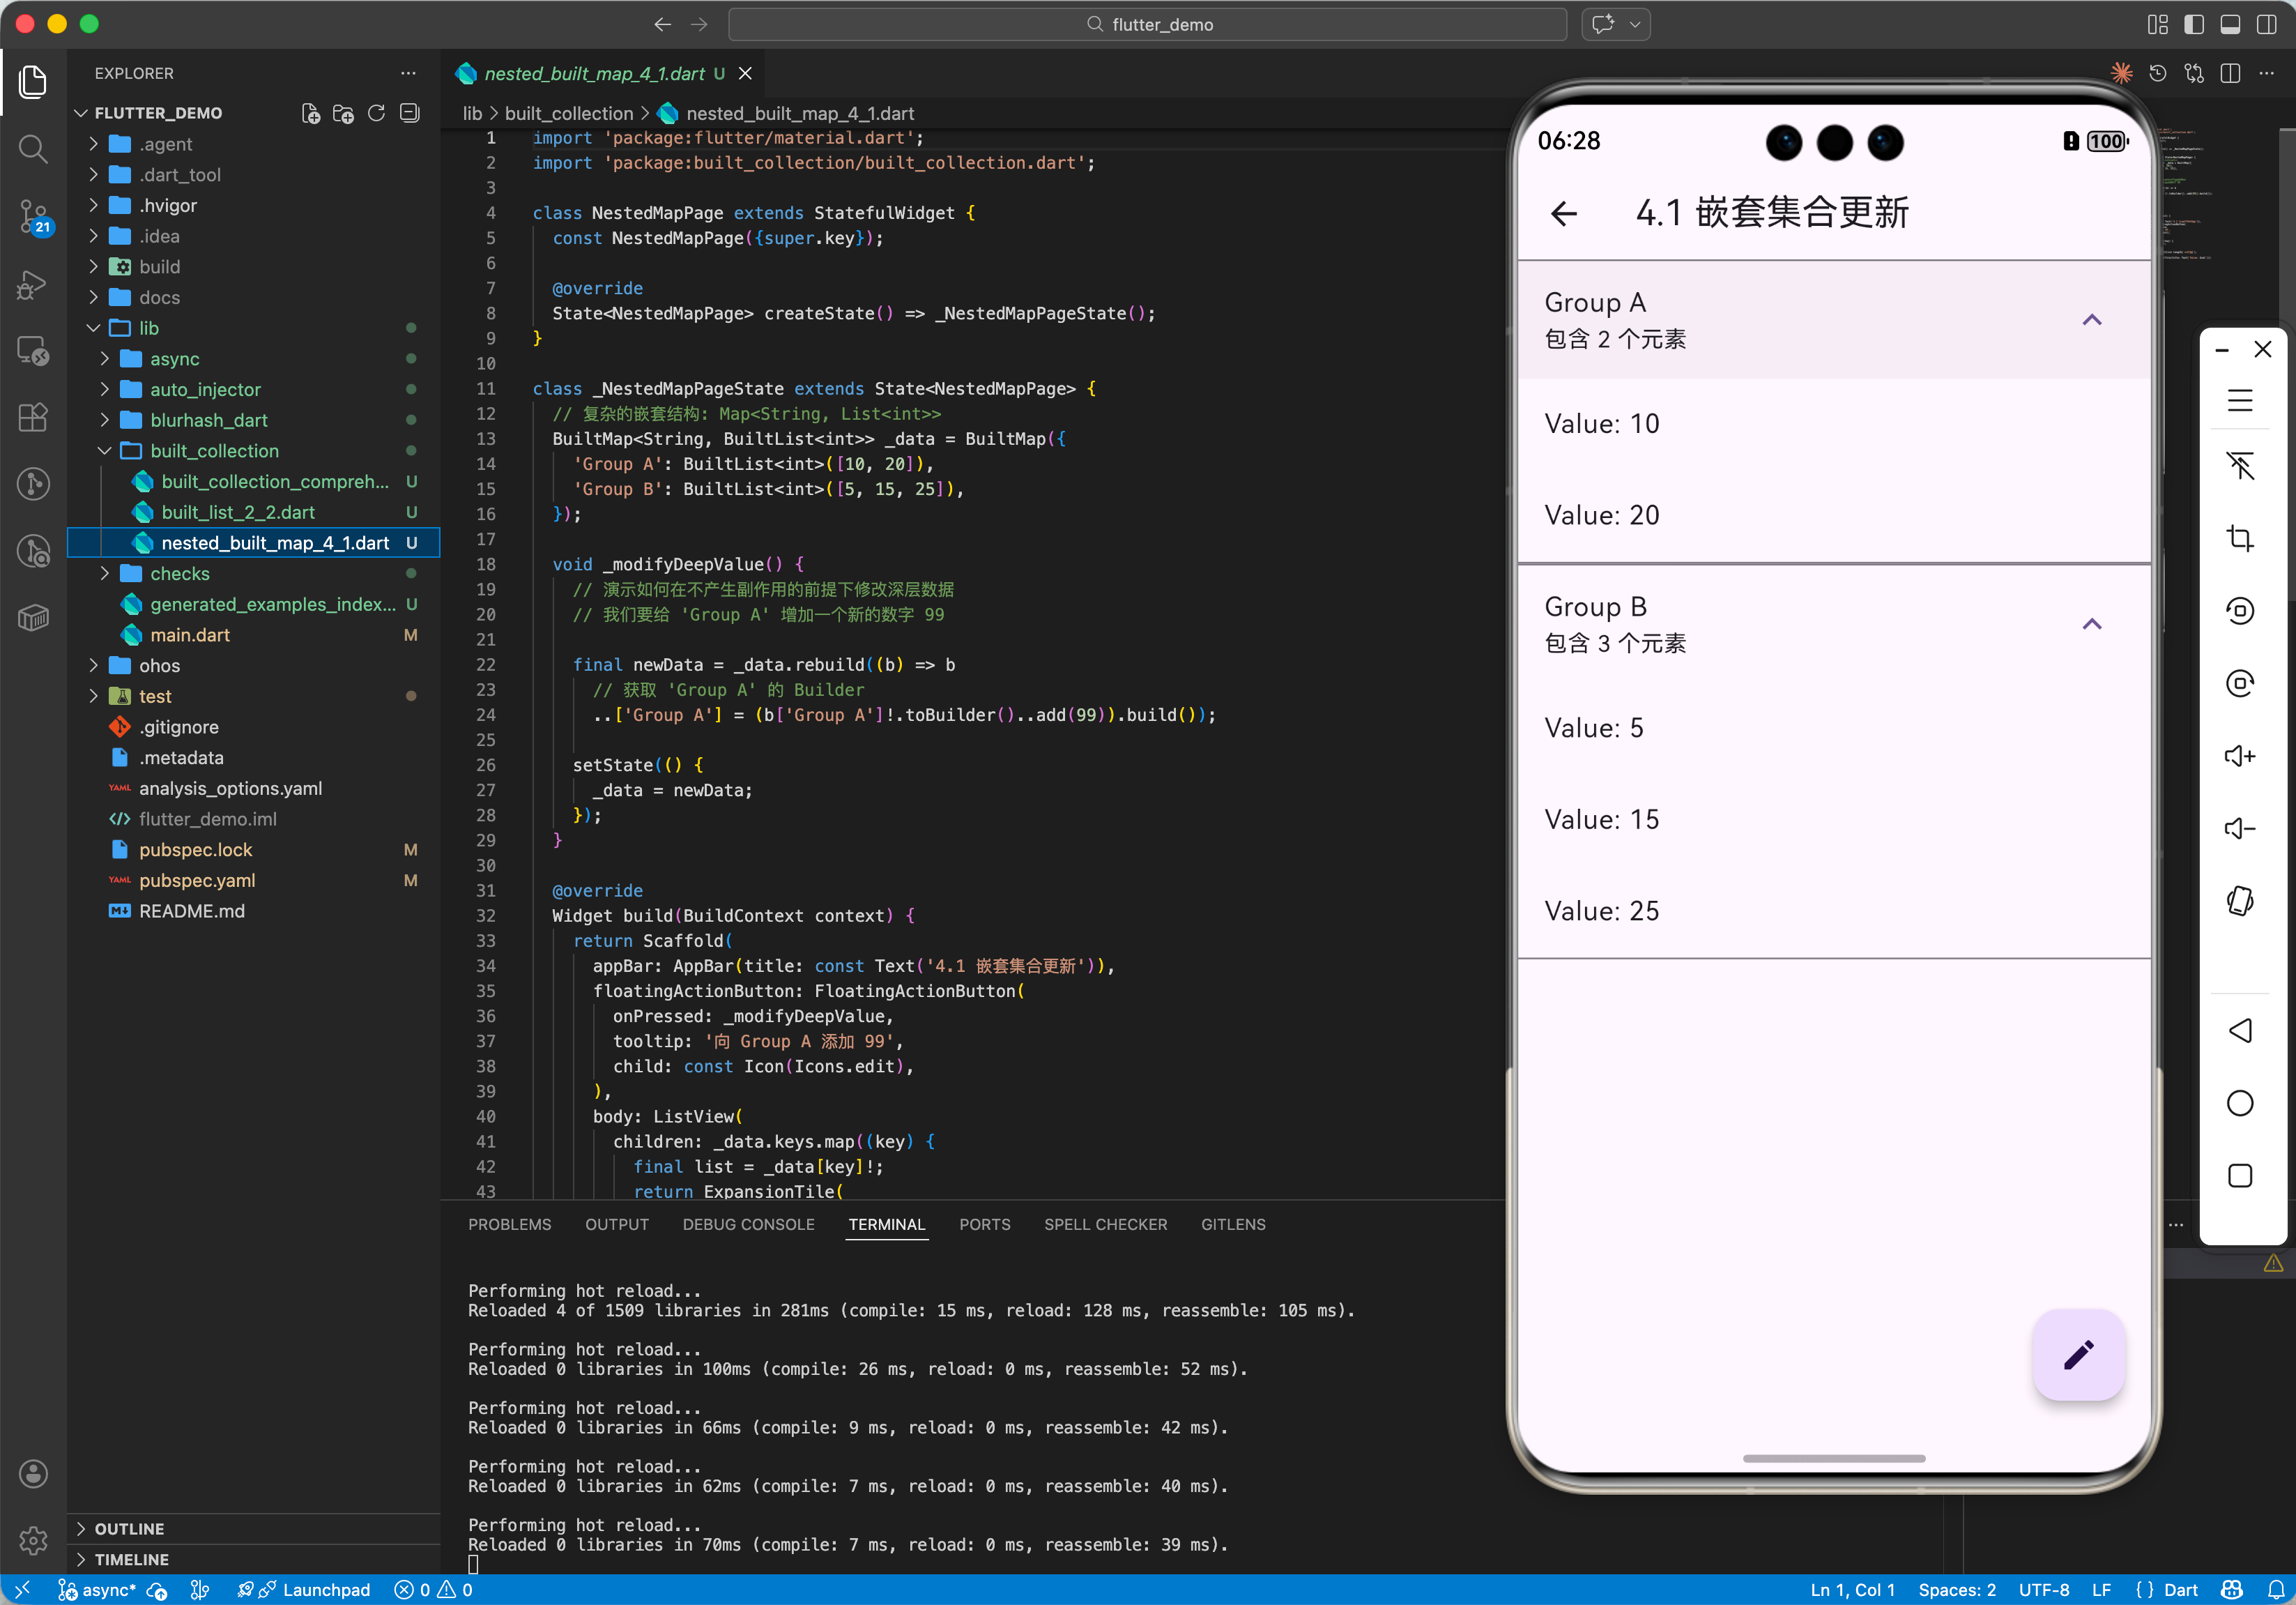Toggle the primary side bar visibility

pos(2194,24)
